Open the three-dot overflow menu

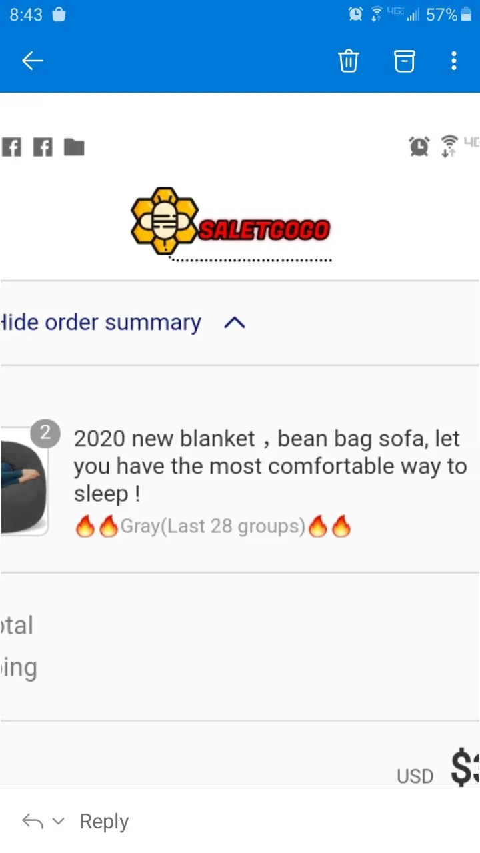(454, 61)
